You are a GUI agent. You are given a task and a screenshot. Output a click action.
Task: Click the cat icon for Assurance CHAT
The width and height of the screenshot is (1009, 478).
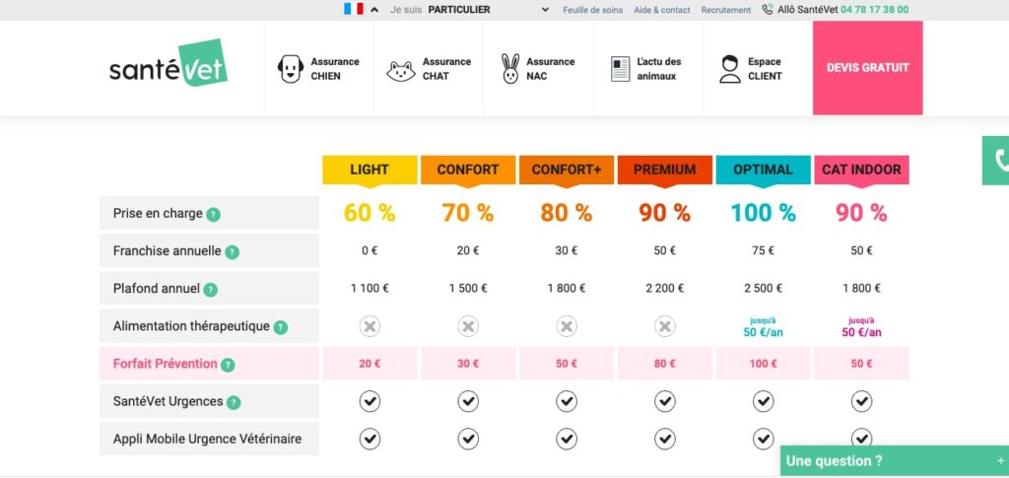pos(400,71)
